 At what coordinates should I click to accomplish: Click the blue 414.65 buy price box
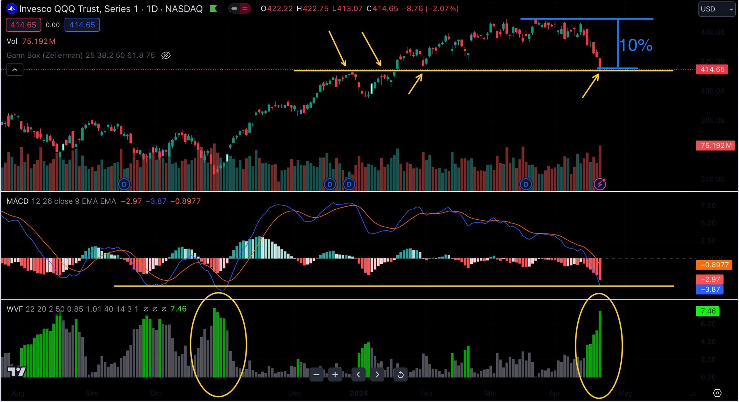pos(82,25)
